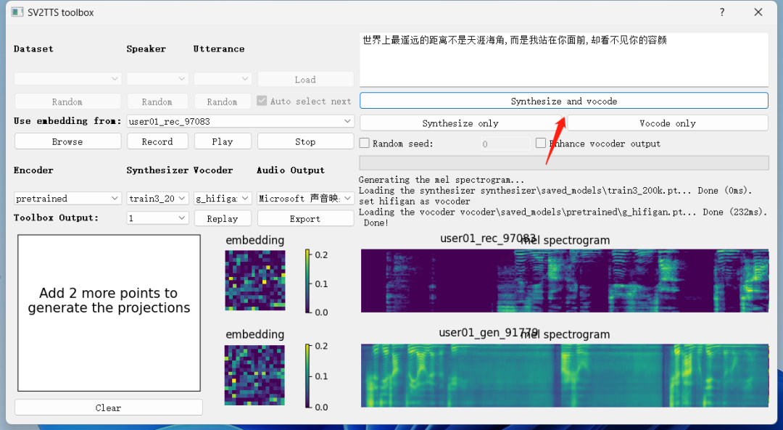Expand the Audio Output device dropdown
This screenshot has height=430, width=783.
click(305, 199)
